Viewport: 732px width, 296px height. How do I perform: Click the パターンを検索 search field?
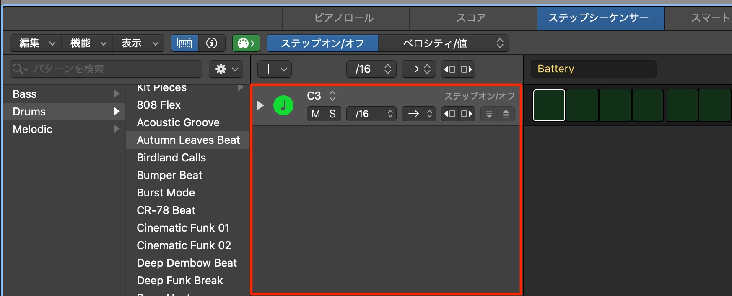coord(106,69)
